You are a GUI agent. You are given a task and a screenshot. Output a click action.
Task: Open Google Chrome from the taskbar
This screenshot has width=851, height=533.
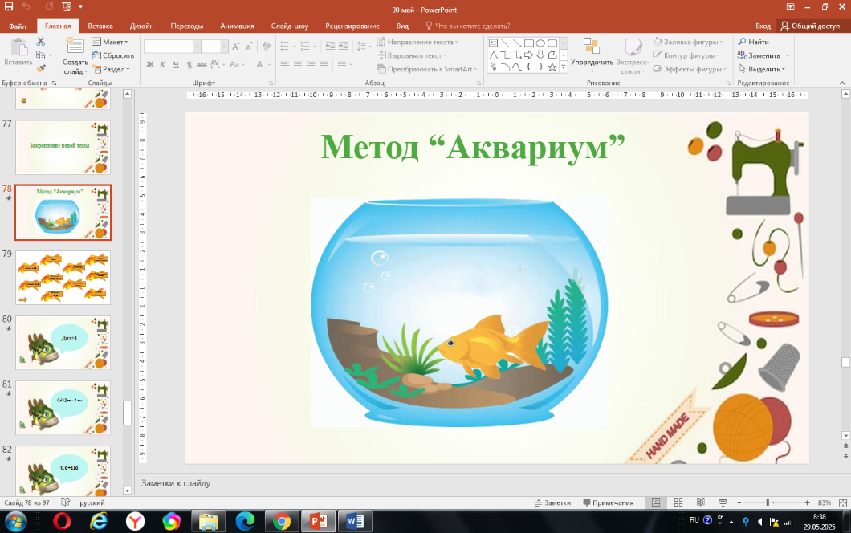click(x=281, y=521)
